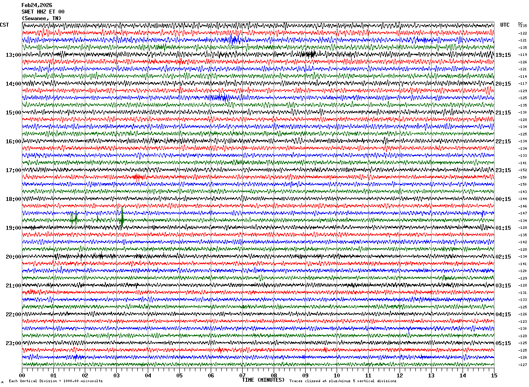The height and width of the screenshot is (387, 529).
Task: Click minute tick label 09 on axis
Action: (x=305, y=375)
